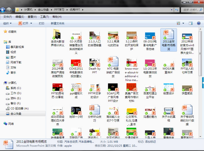
Task: Open the 帮助(H) menu
Action: click(57, 17)
